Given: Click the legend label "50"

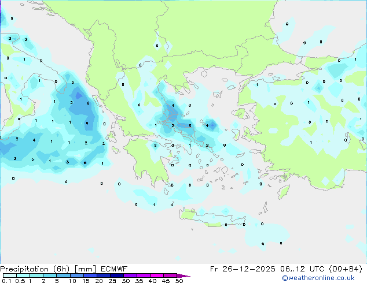Looking at the screenshot, I should pos(179,281).
